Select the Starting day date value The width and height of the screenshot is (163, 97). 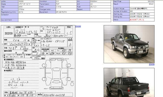tap(140, 14)
